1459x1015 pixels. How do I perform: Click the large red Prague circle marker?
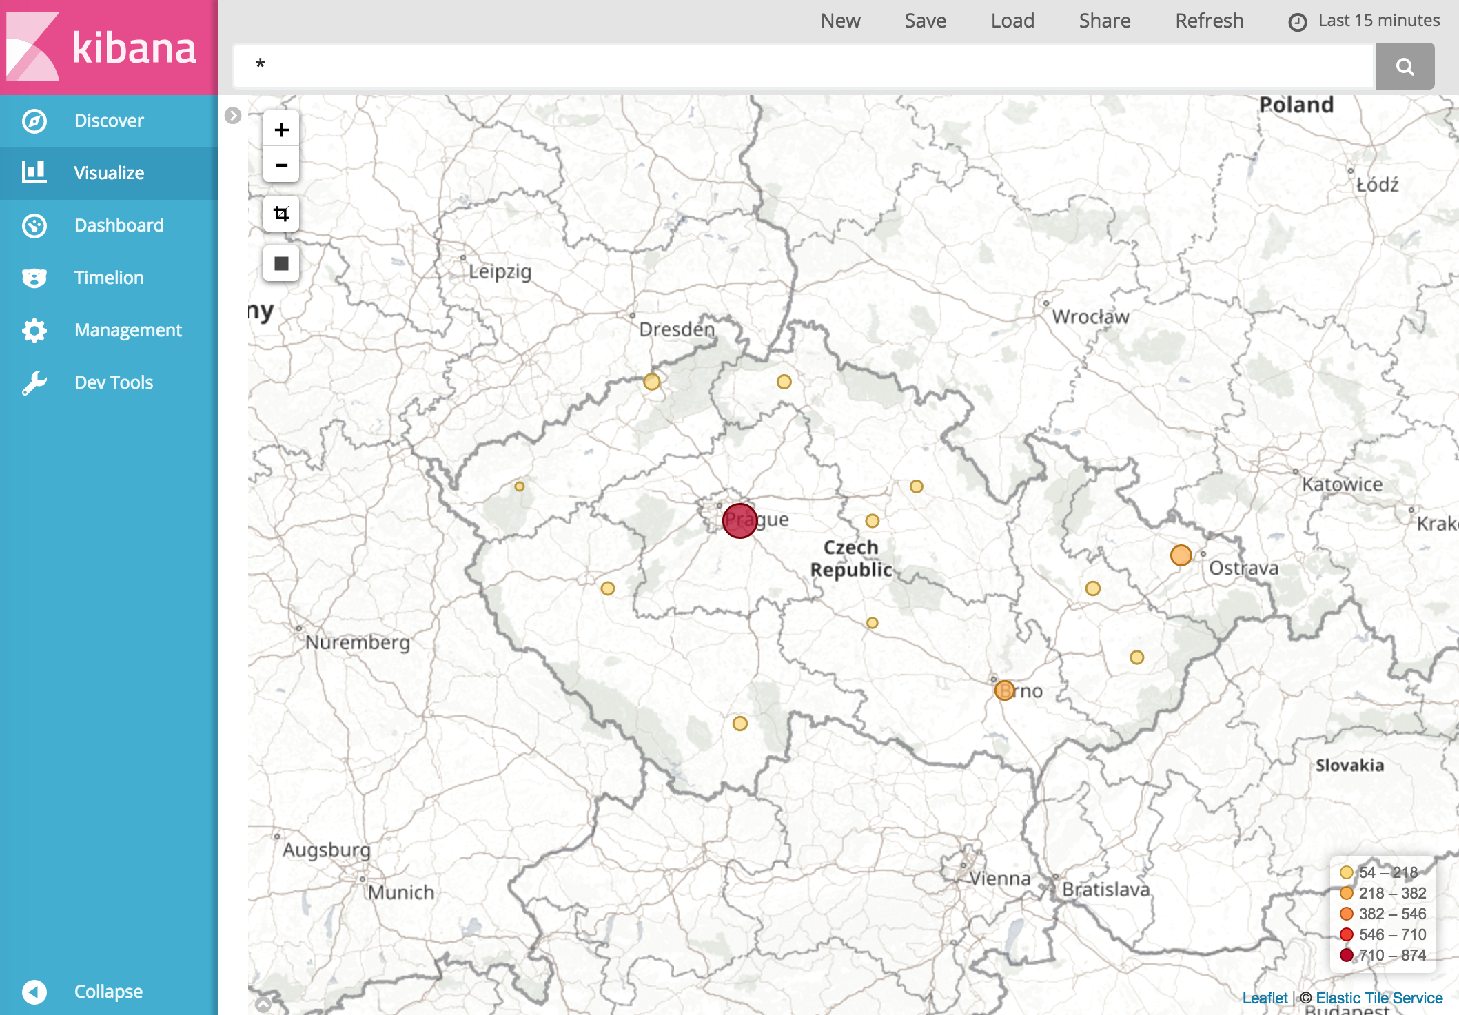(739, 521)
